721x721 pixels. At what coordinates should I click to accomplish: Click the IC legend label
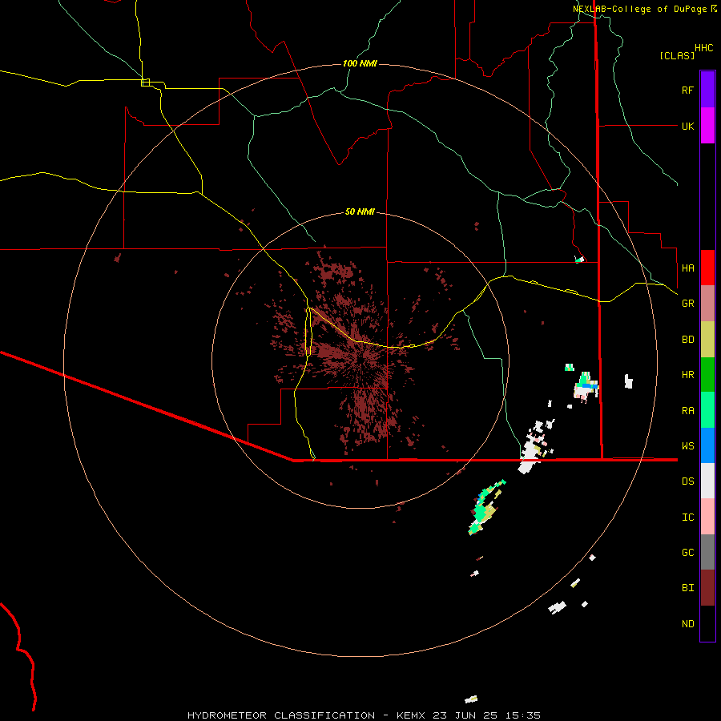pyautogui.click(x=687, y=518)
